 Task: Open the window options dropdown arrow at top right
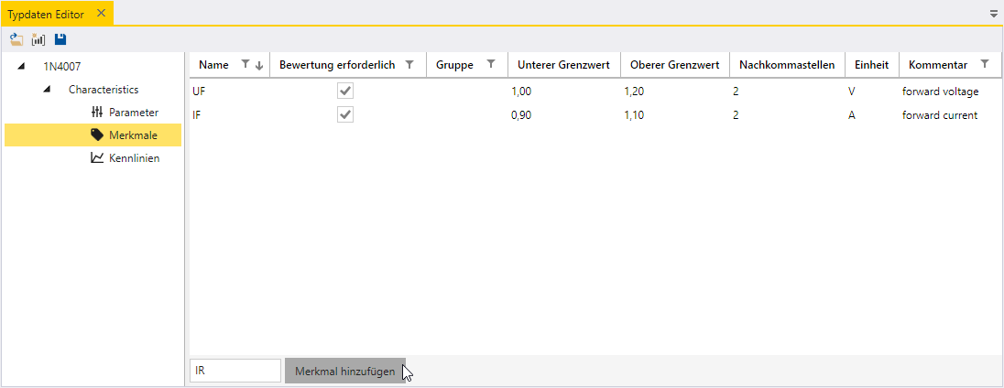994,14
